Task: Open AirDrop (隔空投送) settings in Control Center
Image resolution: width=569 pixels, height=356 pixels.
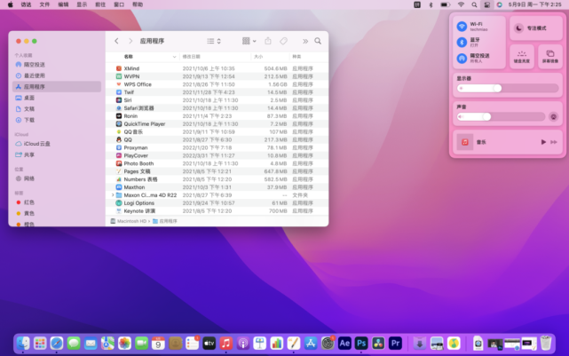Action: coord(462,59)
